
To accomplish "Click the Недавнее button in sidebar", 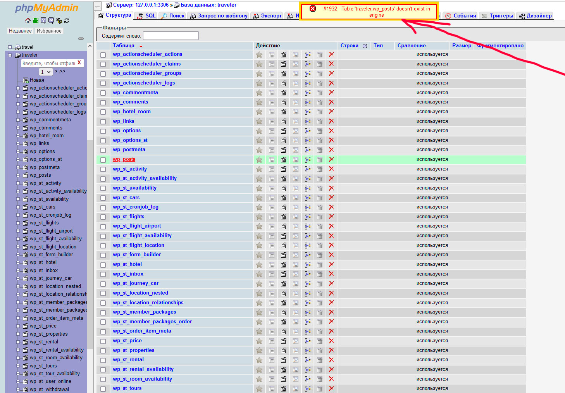I will point(20,31).
